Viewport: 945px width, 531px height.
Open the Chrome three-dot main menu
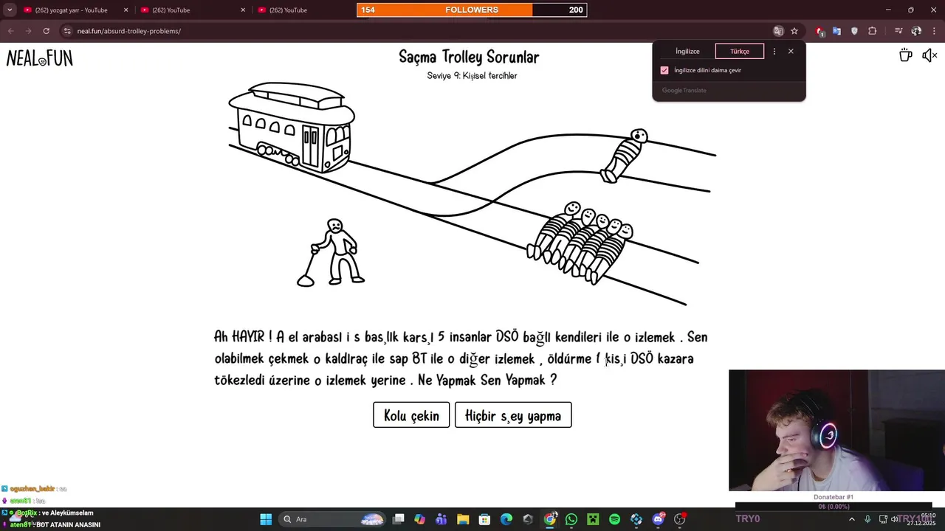(935, 31)
